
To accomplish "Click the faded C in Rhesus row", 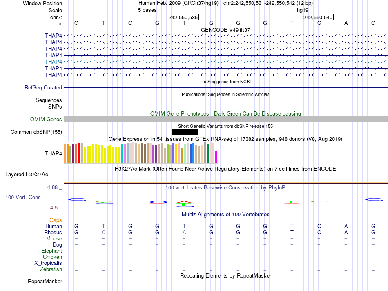I will point(103,232).
